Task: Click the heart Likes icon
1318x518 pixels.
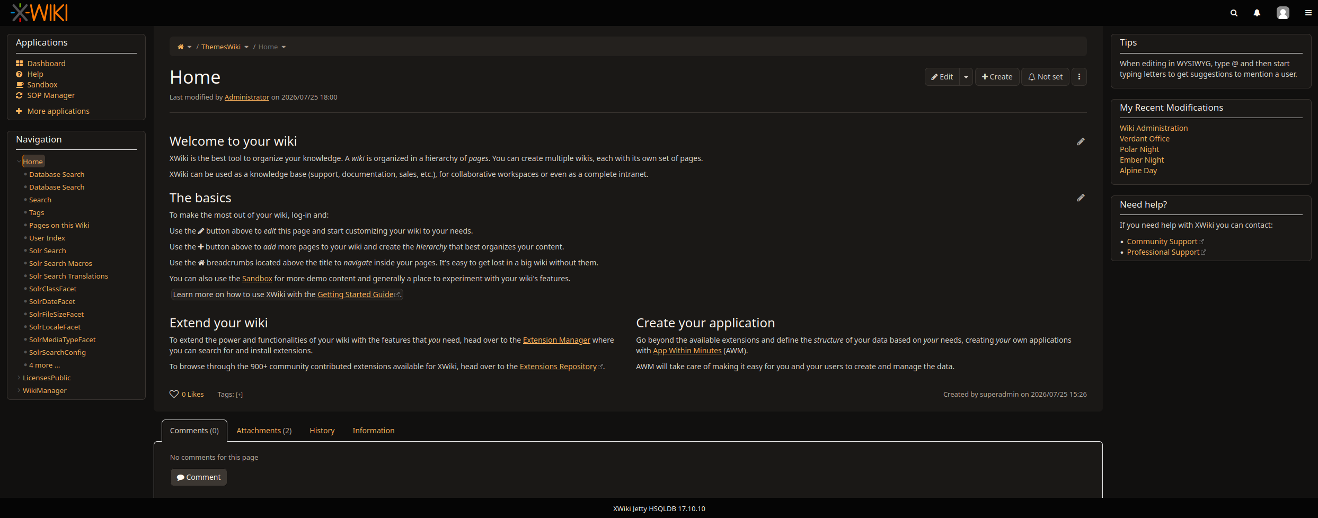Action: click(174, 394)
